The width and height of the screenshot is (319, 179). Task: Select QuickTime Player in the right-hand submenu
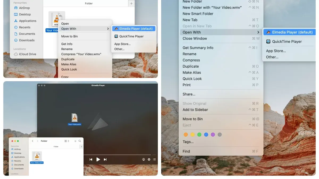284,42
